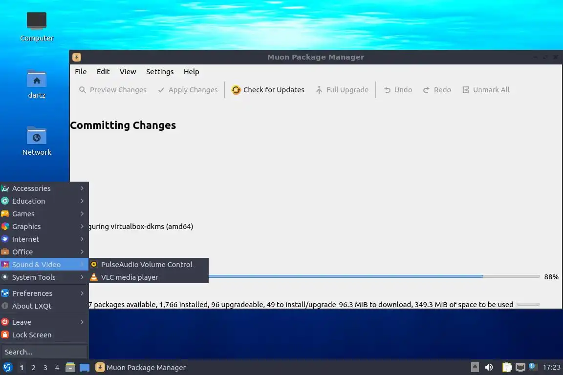Click the 88% progress label

coord(551,277)
